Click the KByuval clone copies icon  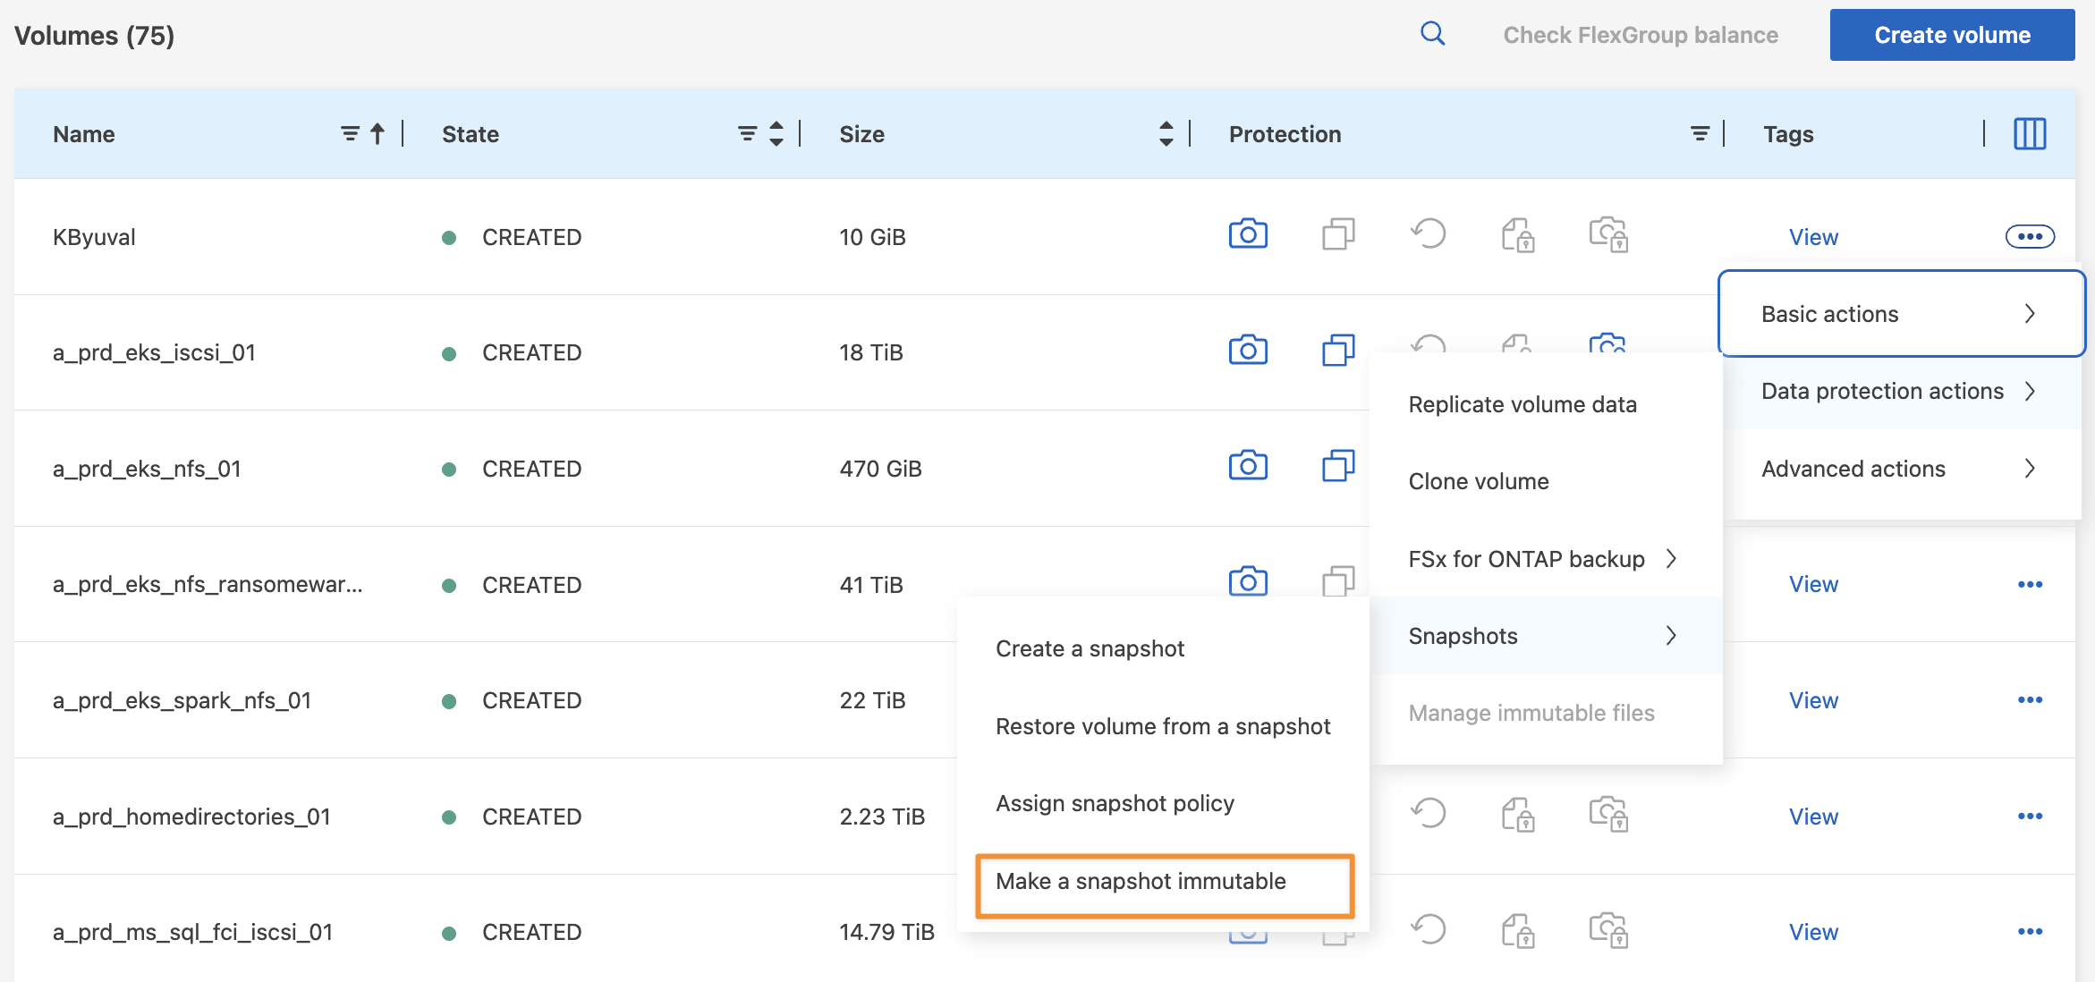pyautogui.click(x=1338, y=234)
